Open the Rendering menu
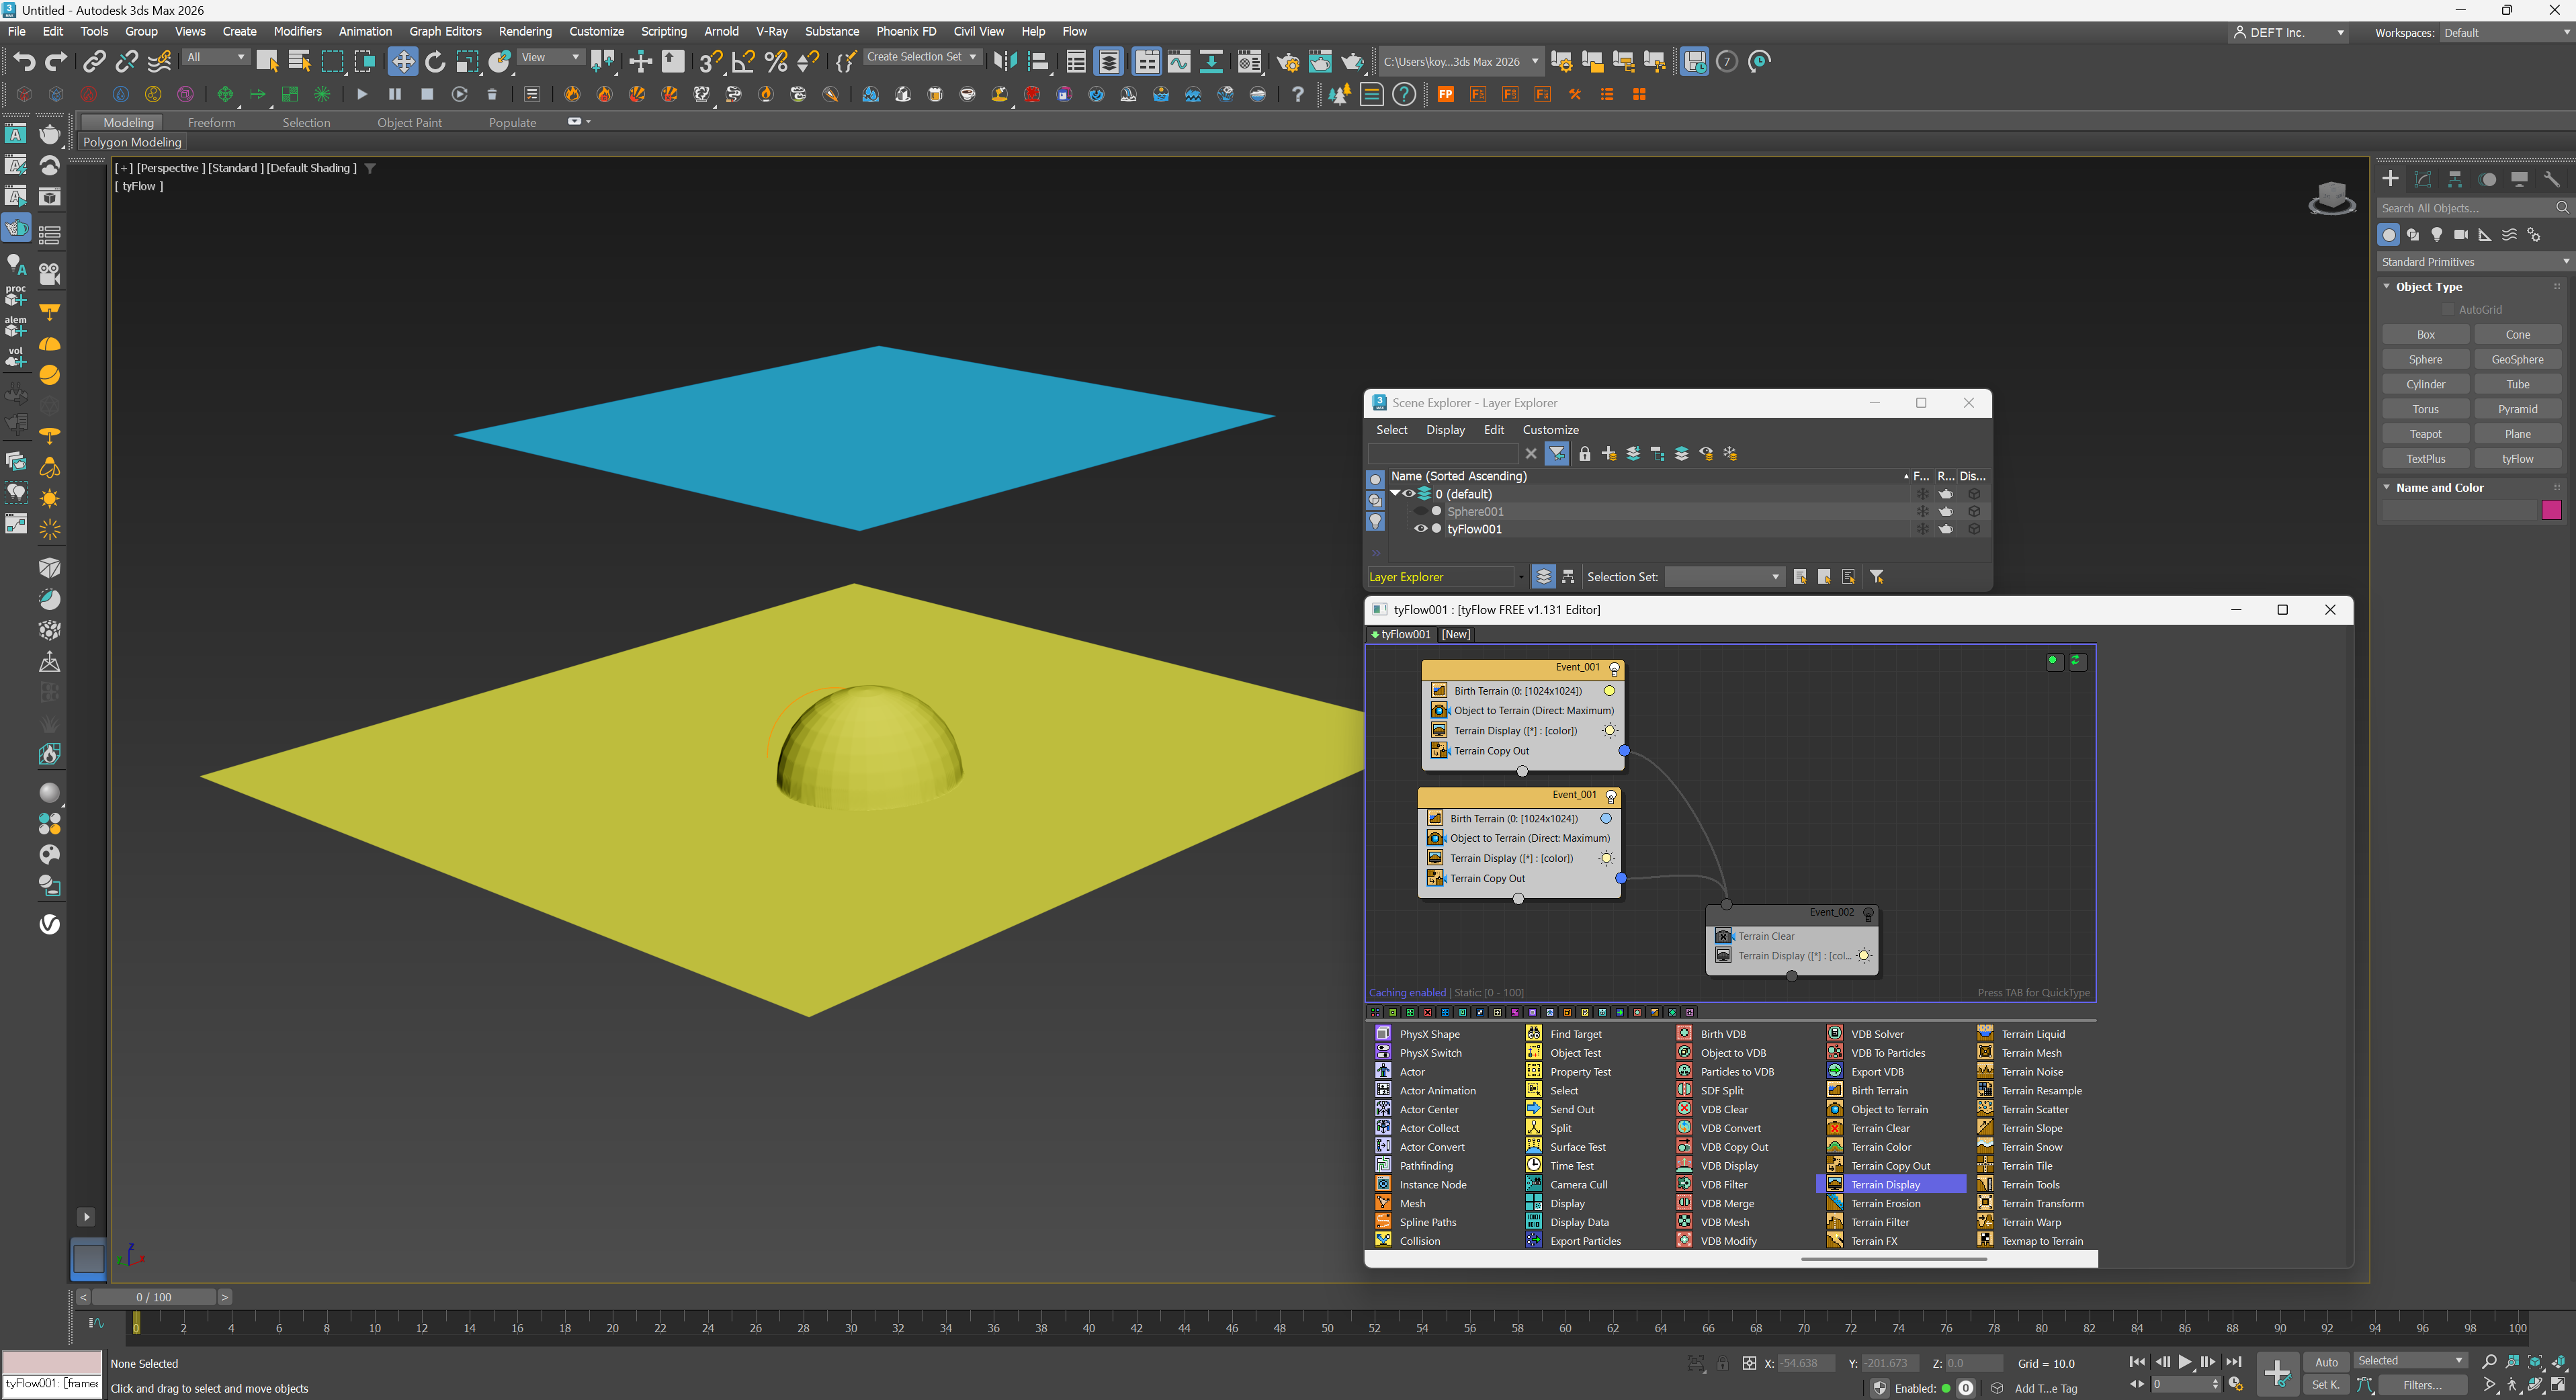Image resolution: width=2576 pixels, height=1400 pixels. pyautogui.click(x=524, y=31)
